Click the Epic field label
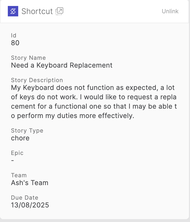Viewport: 190px width, 222px height. [17, 153]
